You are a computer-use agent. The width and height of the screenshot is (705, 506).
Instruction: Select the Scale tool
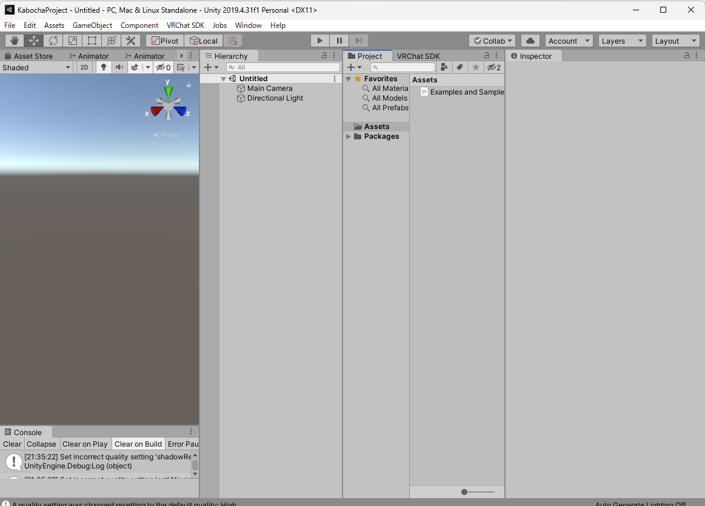72,41
